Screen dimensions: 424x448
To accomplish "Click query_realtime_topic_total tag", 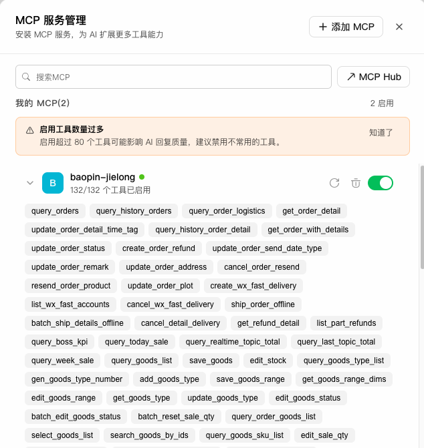I will click(233, 342).
